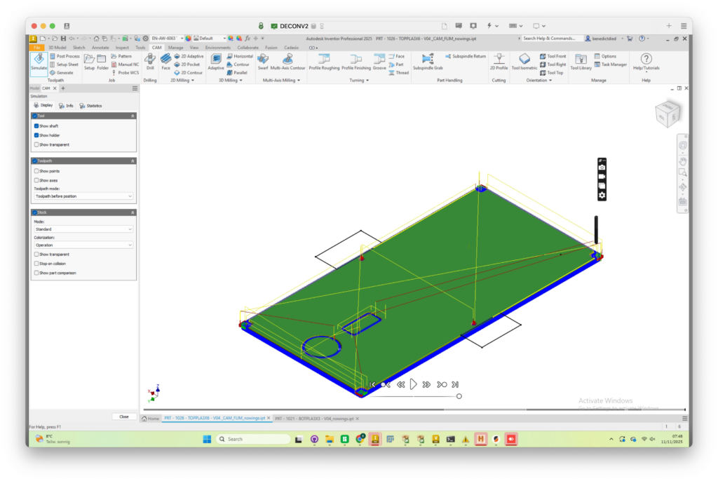This screenshot has width=718, height=481.
Task: Expand the stock Mode dropdown
Action: click(83, 229)
